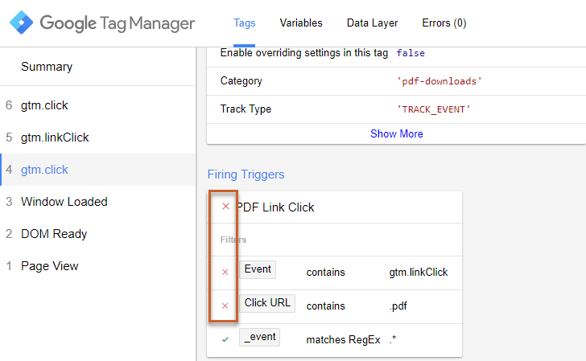The width and height of the screenshot is (586, 361).
Task: Open the Variables tab
Action: click(x=301, y=23)
